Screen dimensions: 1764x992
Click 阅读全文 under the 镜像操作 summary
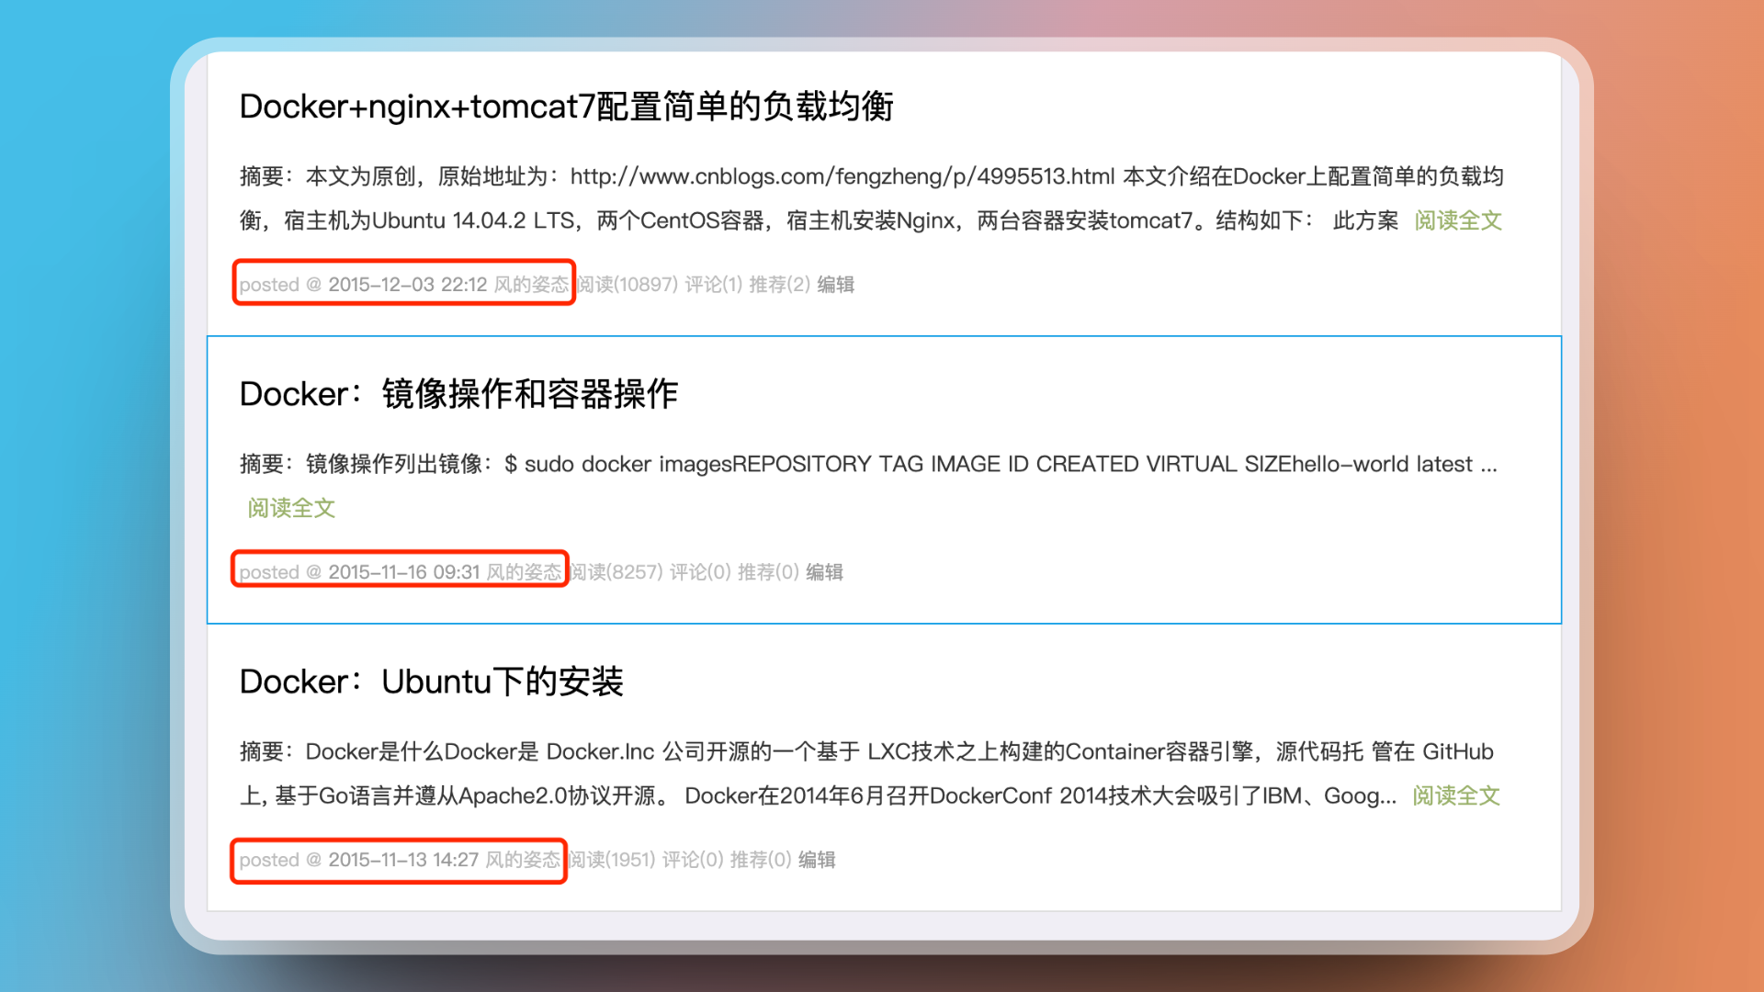tap(291, 508)
